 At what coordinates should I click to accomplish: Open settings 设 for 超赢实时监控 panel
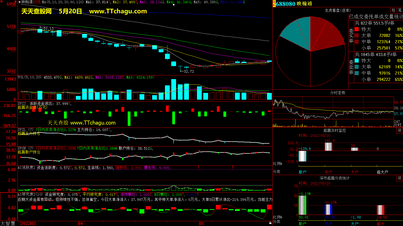(400, 130)
